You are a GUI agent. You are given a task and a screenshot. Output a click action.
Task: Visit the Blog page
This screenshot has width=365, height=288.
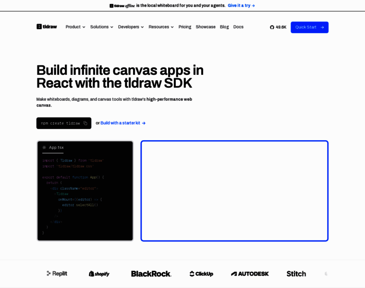(224, 27)
